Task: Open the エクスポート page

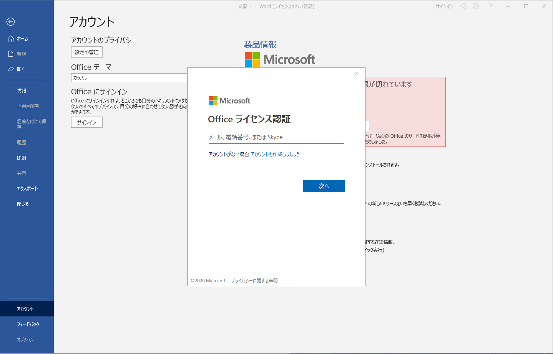Action: (x=27, y=189)
